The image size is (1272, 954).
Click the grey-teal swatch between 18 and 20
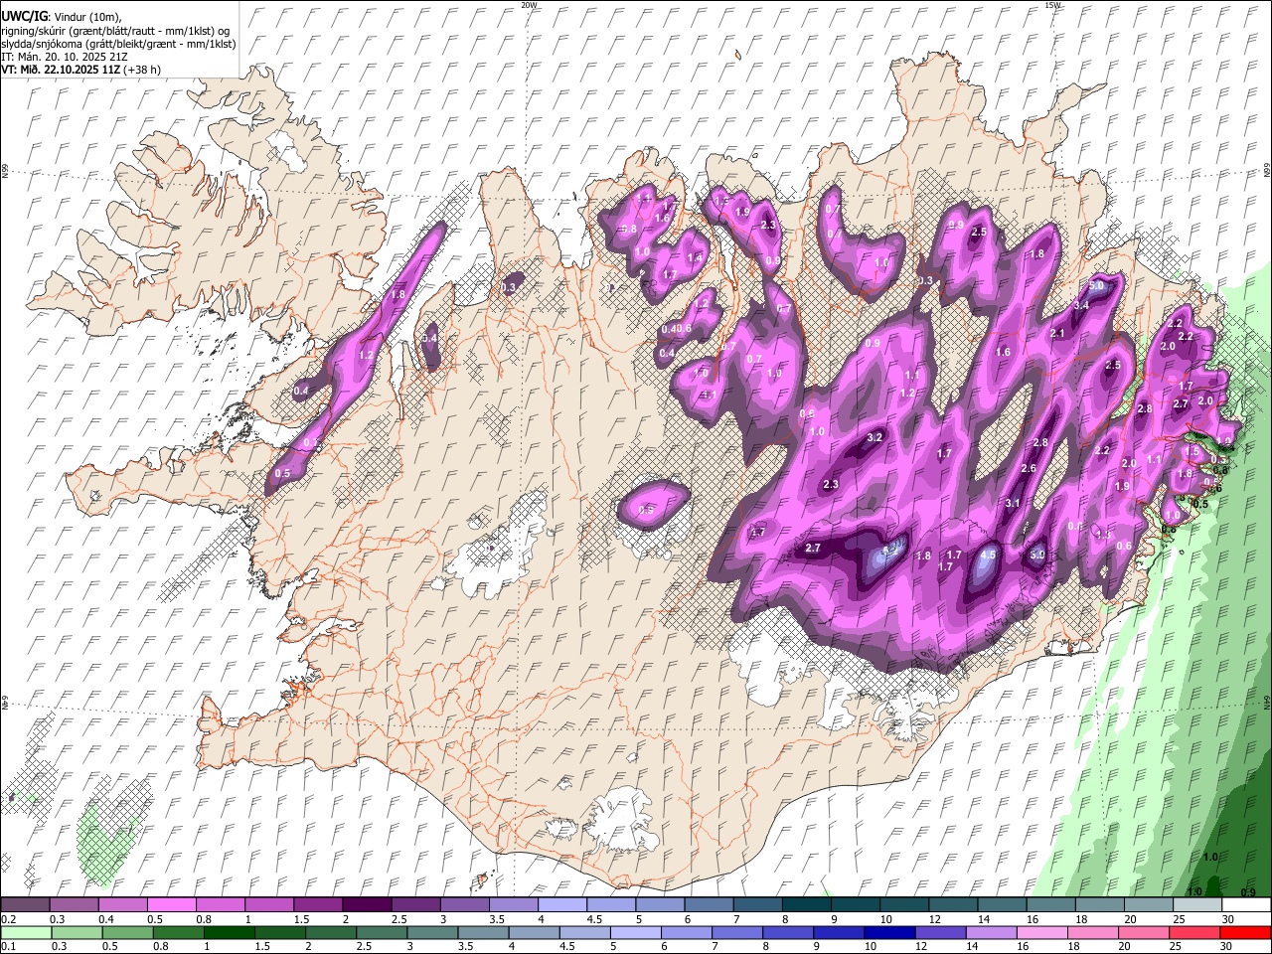pyautogui.click(x=1100, y=904)
